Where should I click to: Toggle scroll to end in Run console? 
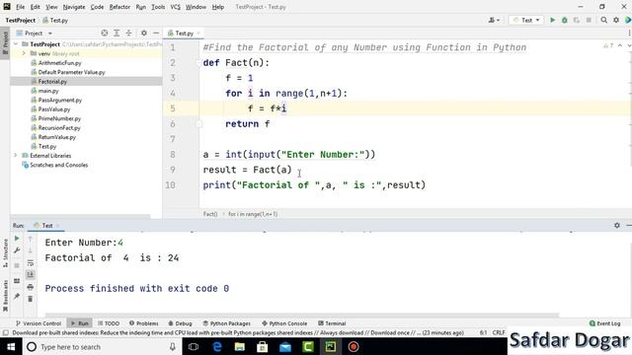coord(31,274)
